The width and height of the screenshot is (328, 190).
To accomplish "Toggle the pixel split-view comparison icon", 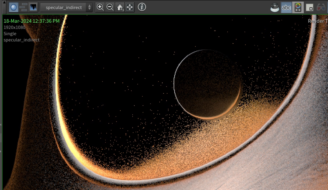I will coord(23,7).
